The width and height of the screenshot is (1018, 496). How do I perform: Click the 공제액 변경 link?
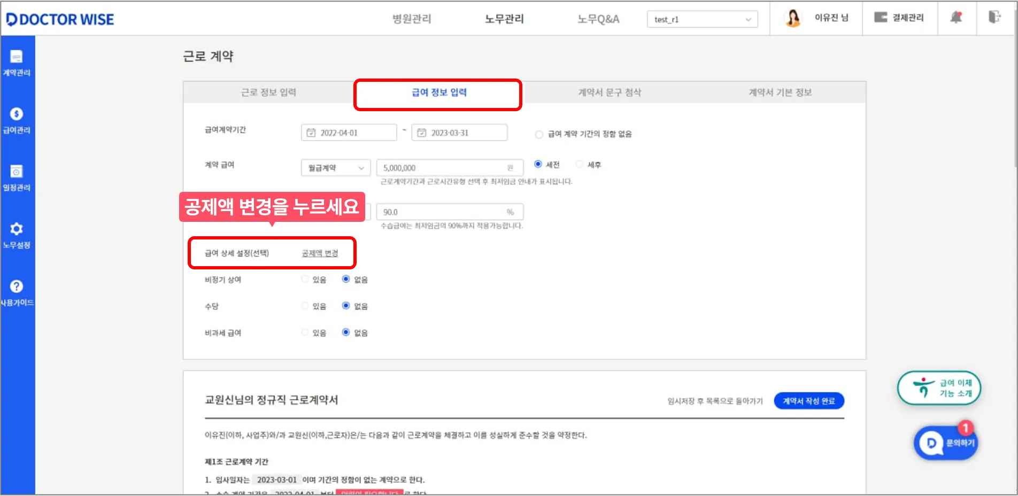click(320, 253)
